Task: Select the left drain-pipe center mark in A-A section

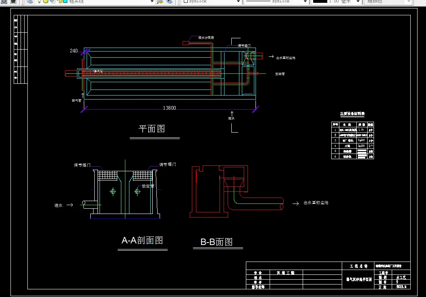Action: (113, 191)
